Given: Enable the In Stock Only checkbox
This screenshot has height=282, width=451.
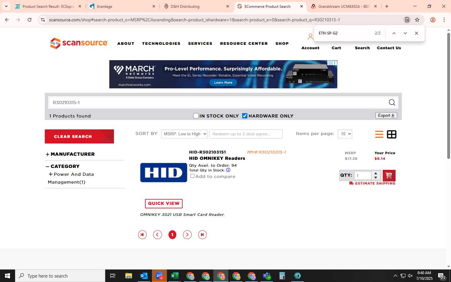Looking at the screenshot, I should click(196, 116).
